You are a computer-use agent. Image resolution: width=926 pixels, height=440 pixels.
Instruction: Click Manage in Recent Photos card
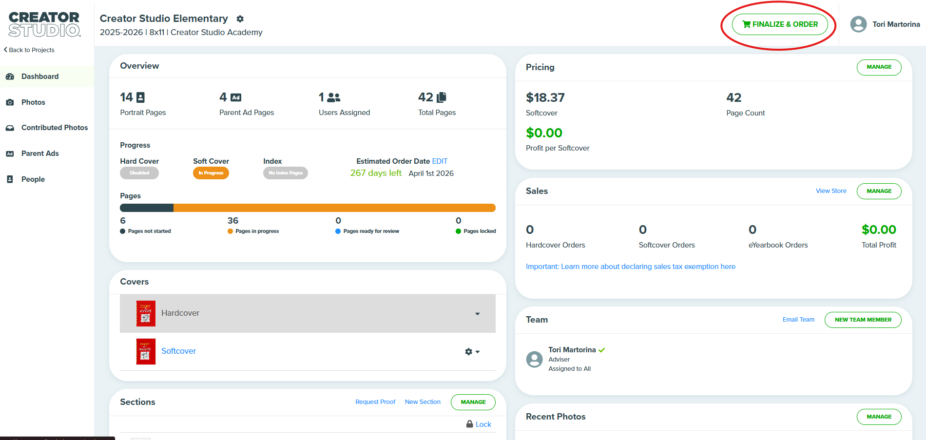click(x=879, y=417)
